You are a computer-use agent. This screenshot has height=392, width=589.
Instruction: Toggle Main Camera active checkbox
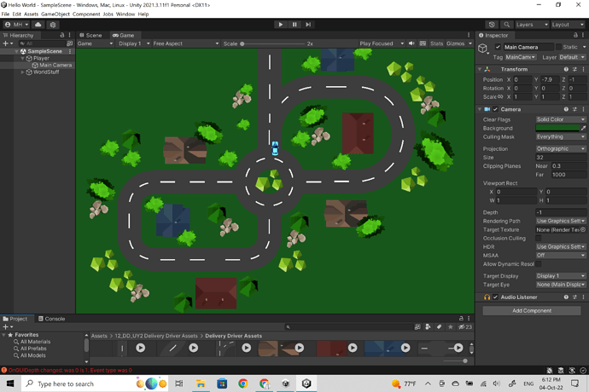[x=498, y=47]
